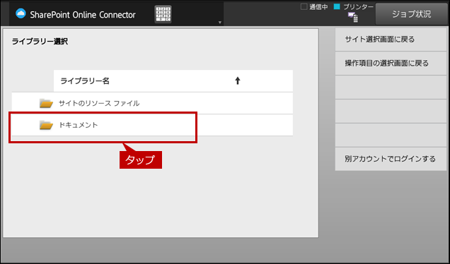450x264 pixels.
Task: Click the サイトのリソース ファイル folder icon
Action: (46, 103)
